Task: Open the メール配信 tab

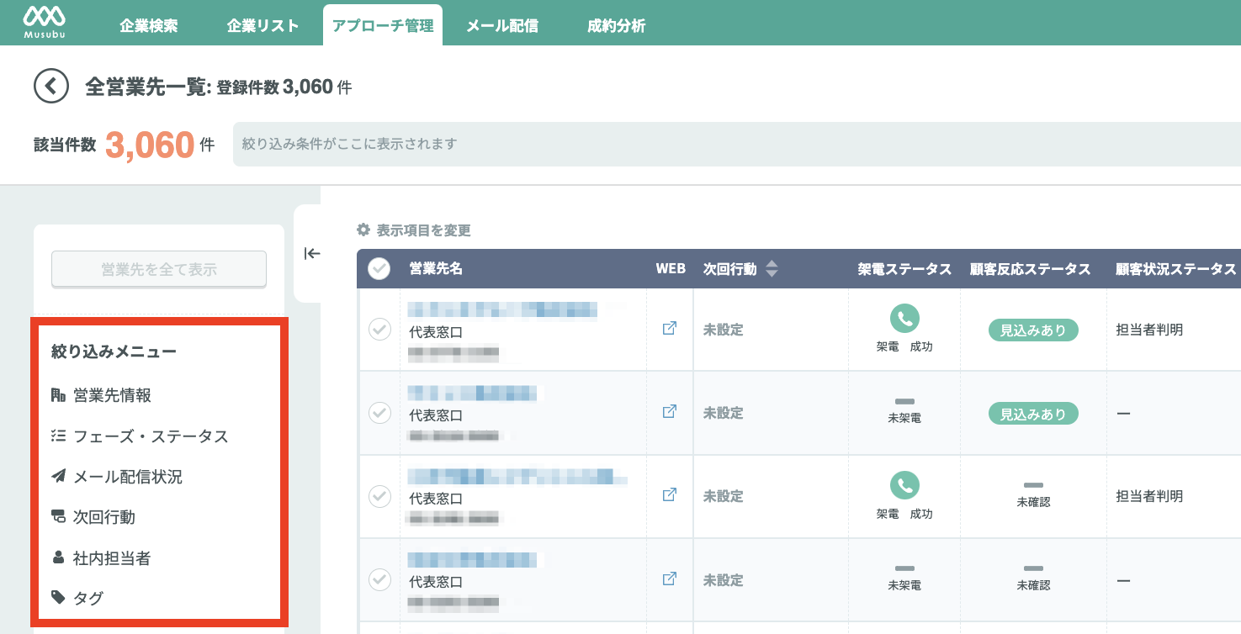Action: [502, 26]
